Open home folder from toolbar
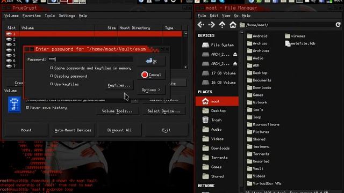This screenshot has height=193, width=344. point(233,25)
